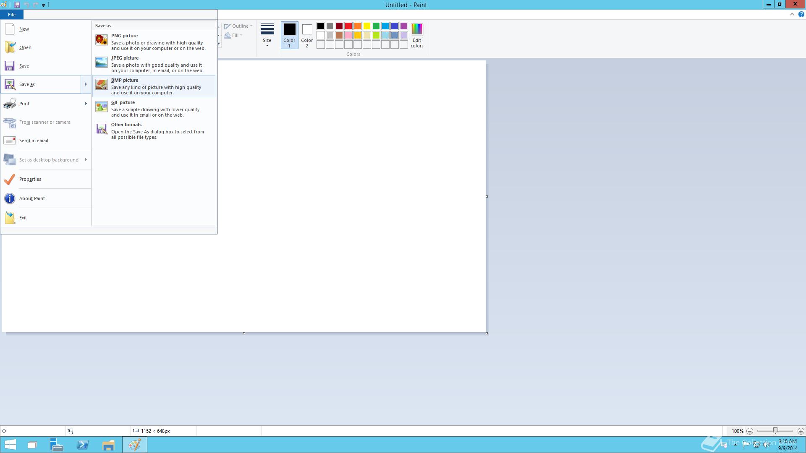
Task: Click the Send in email envelope icon
Action: click(x=10, y=141)
